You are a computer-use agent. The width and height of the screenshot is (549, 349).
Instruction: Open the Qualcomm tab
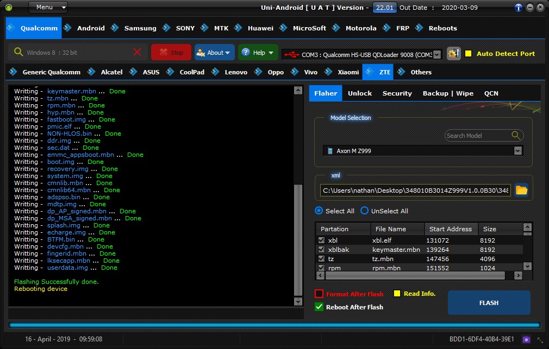(34, 28)
